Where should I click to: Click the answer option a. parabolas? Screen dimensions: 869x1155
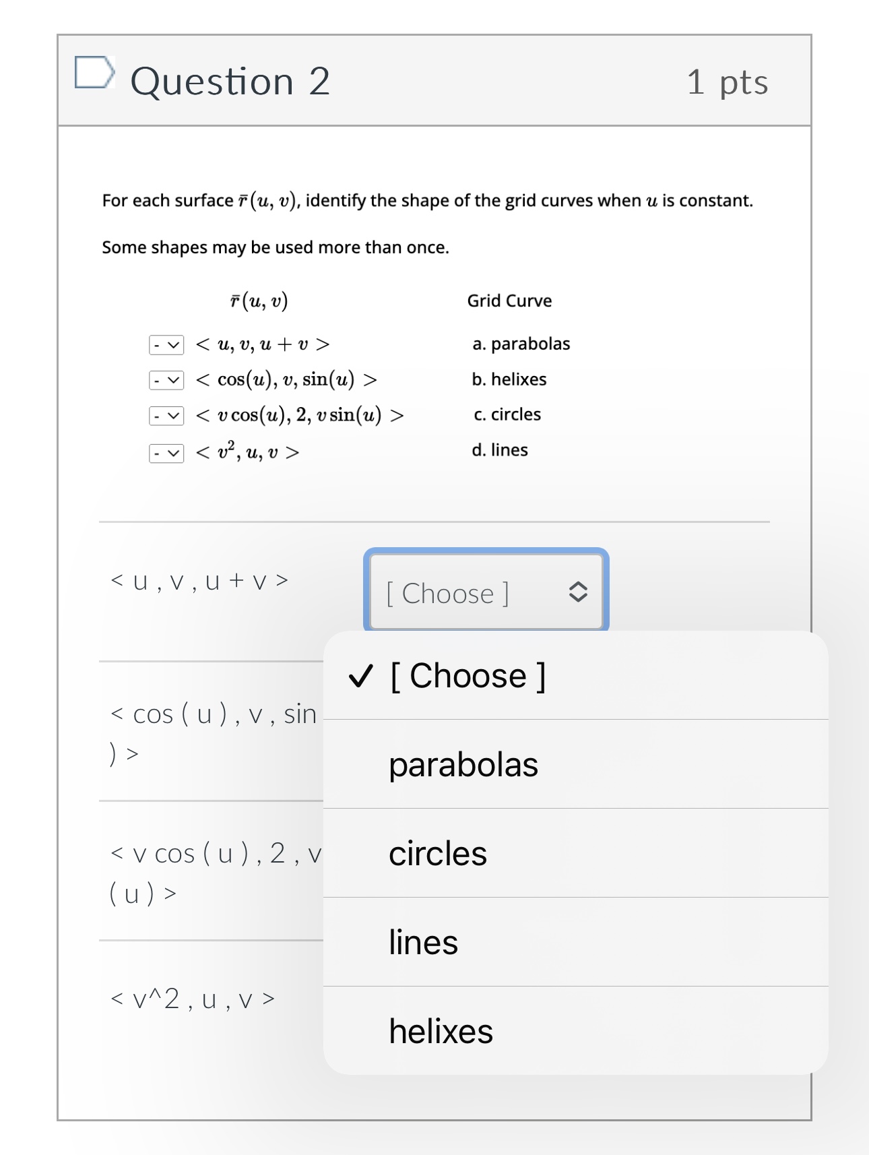(x=521, y=344)
